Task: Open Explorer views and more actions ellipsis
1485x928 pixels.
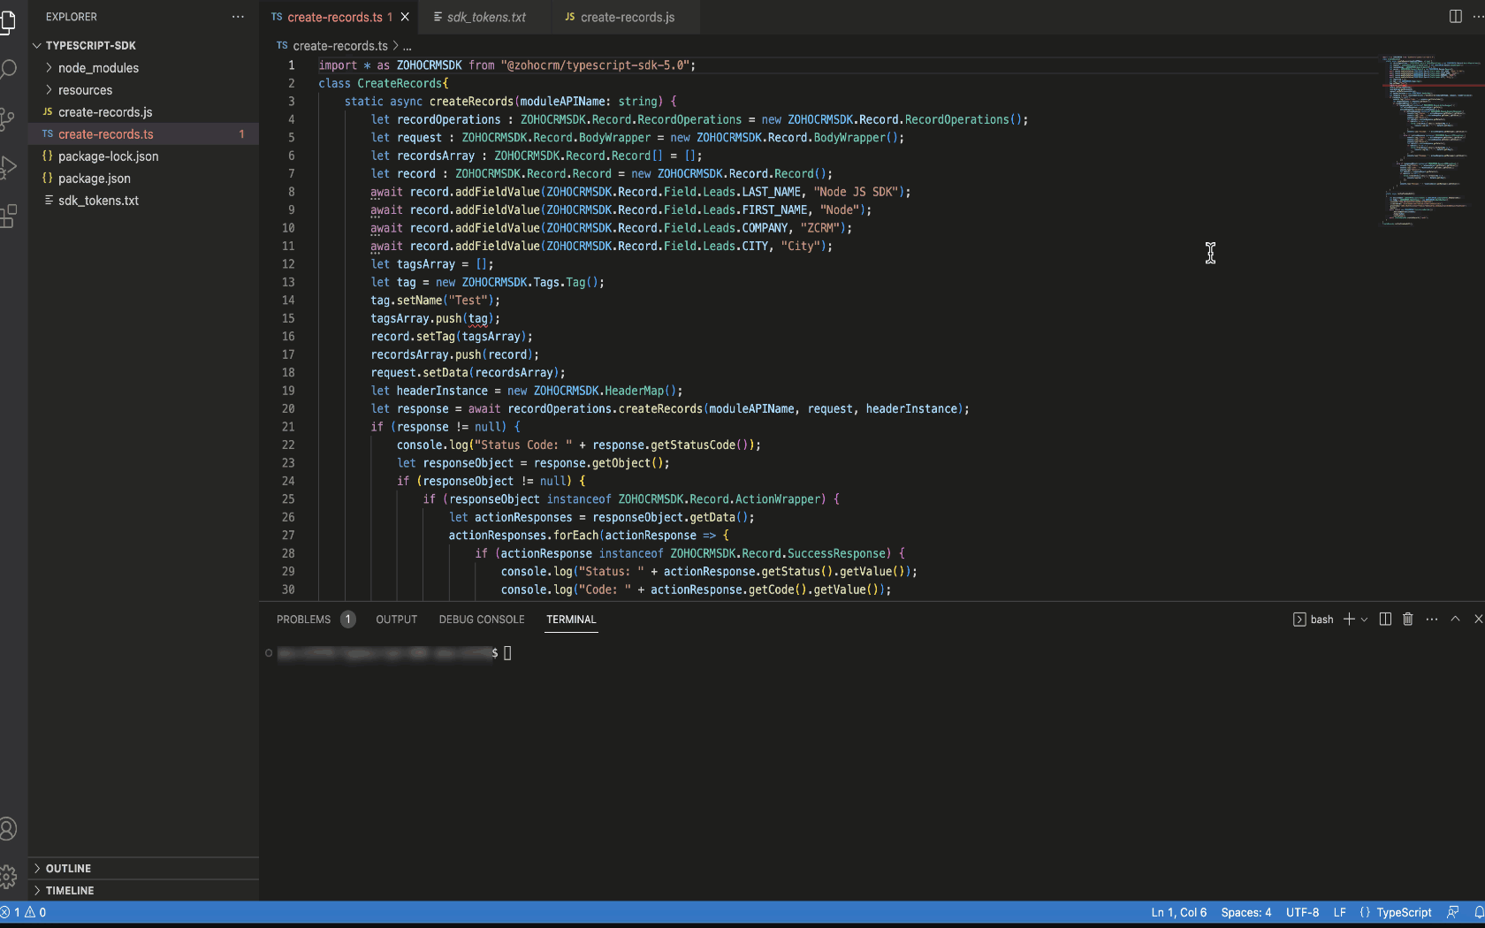Action: [238, 17]
